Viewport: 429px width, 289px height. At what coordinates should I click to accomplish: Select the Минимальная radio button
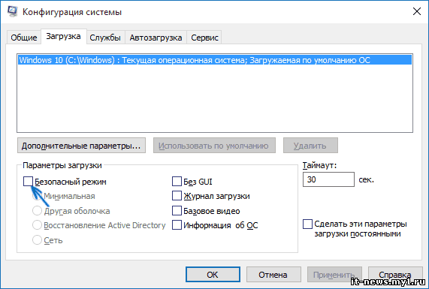37,196
